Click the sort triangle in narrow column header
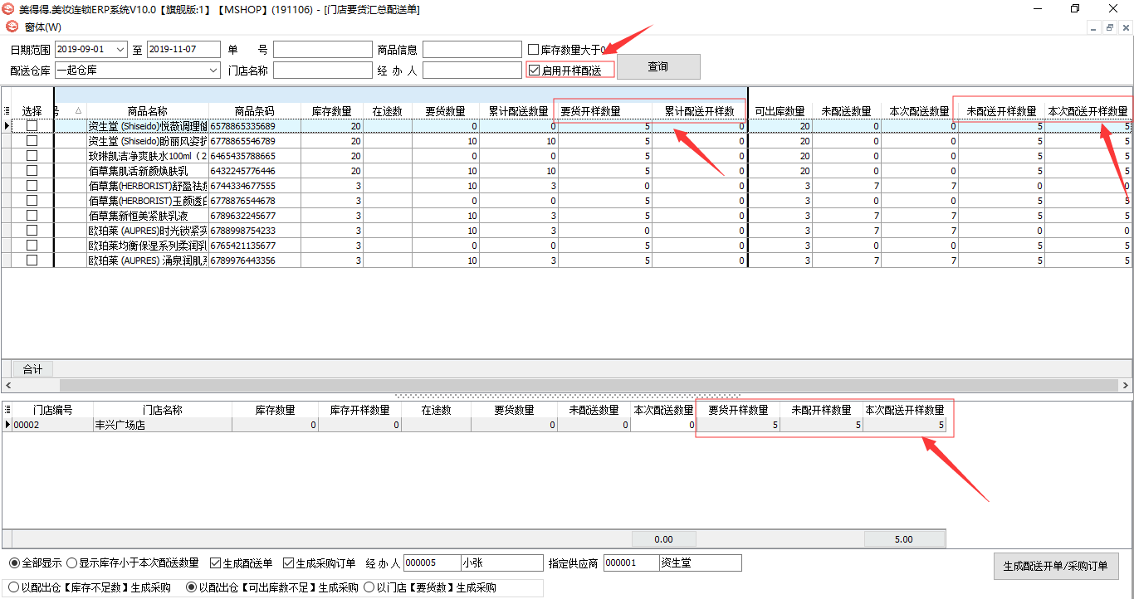1134x599 pixels. tap(79, 111)
